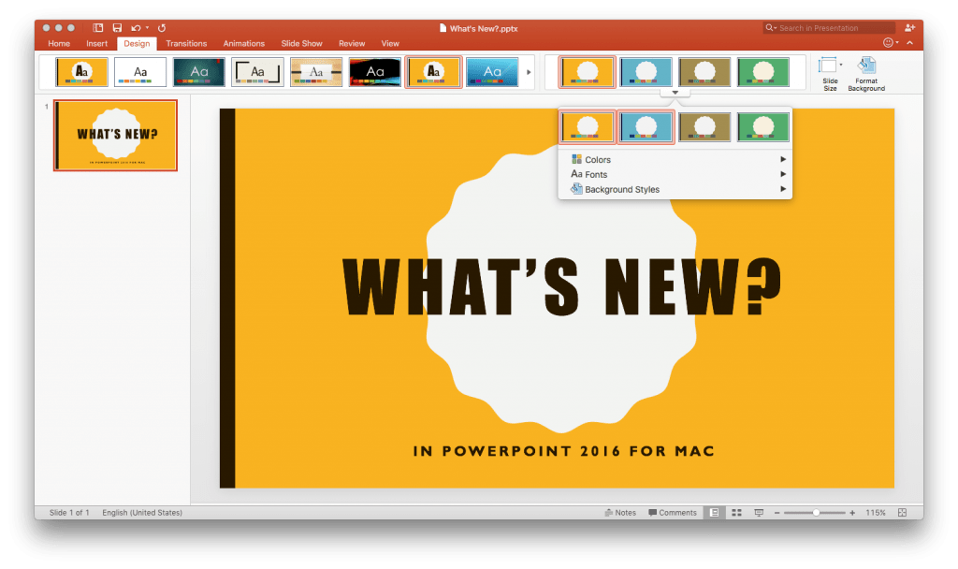Click Slide 1 of 1 status text
The width and height of the screenshot is (958, 569).
pyautogui.click(x=69, y=513)
